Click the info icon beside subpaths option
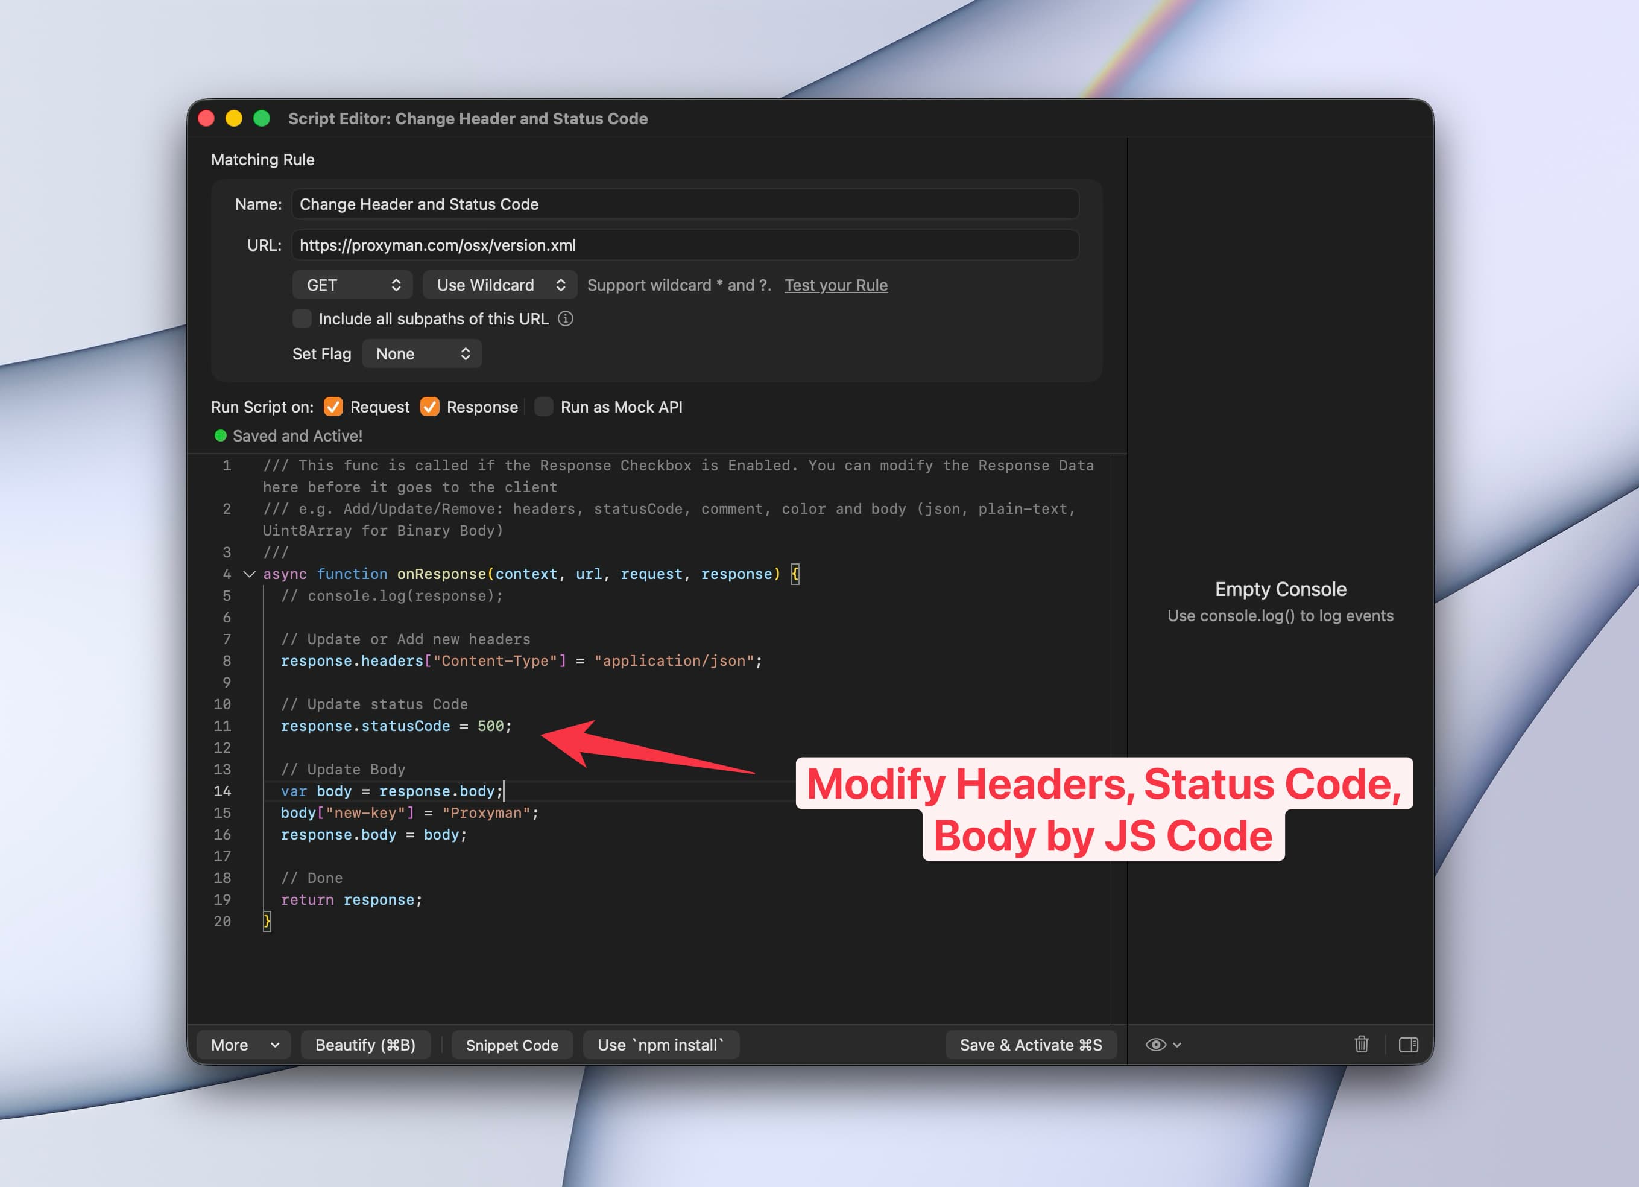 [x=566, y=319]
